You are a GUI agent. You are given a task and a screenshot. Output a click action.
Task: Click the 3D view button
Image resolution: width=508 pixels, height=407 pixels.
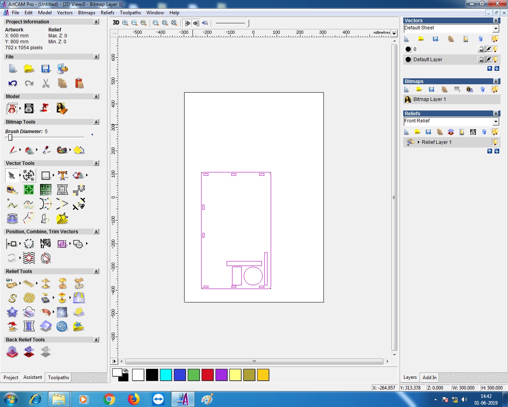pos(116,23)
